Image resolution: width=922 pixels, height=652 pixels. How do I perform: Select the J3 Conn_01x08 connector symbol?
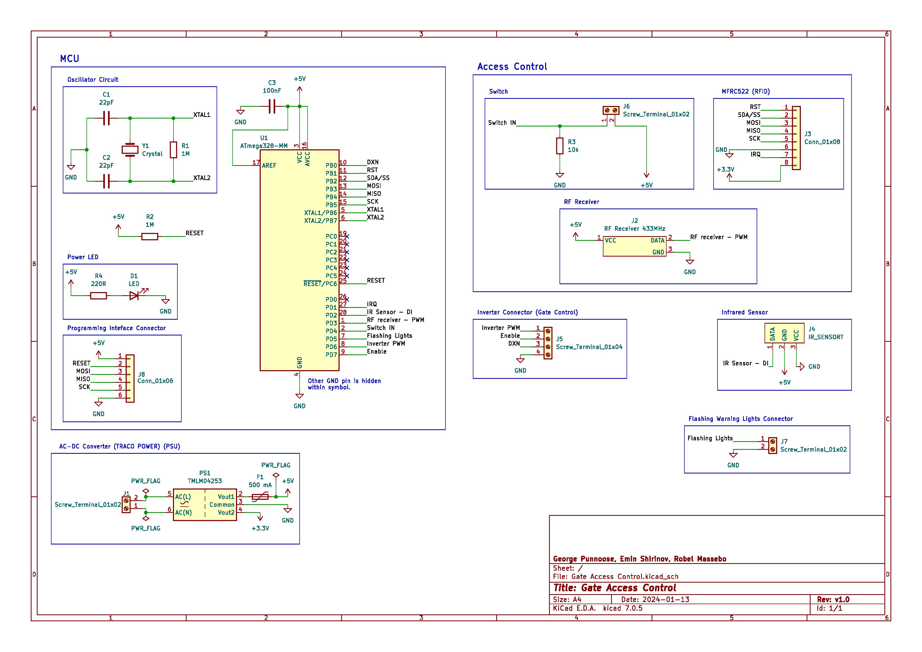coord(796,138)
